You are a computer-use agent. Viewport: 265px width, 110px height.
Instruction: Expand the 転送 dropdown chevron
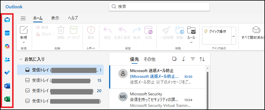(x=137, y=43)
